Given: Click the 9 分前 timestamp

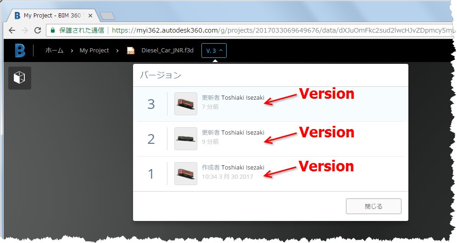Looking at the screenshot, I should [x=210, y=142].
